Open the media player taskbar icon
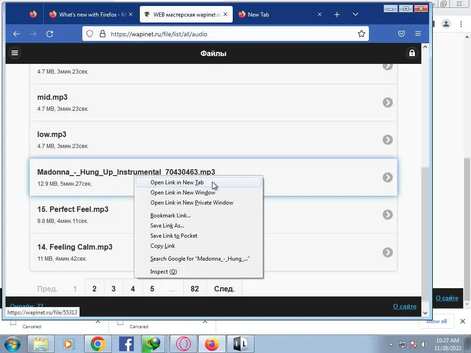Image resolution: width=471 pixels, height=353 pixels. click(x=69, y=344)
